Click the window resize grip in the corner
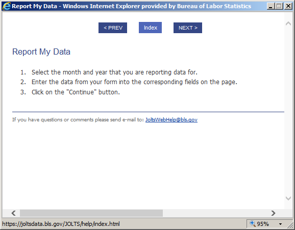 pyautogui.click(x=291, y=225)
